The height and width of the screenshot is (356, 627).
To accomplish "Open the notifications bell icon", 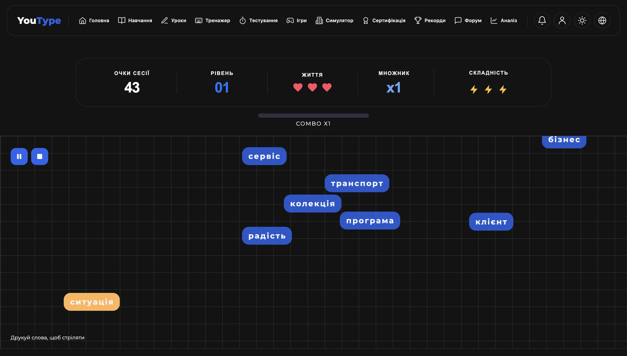I will tap(542, 20).
